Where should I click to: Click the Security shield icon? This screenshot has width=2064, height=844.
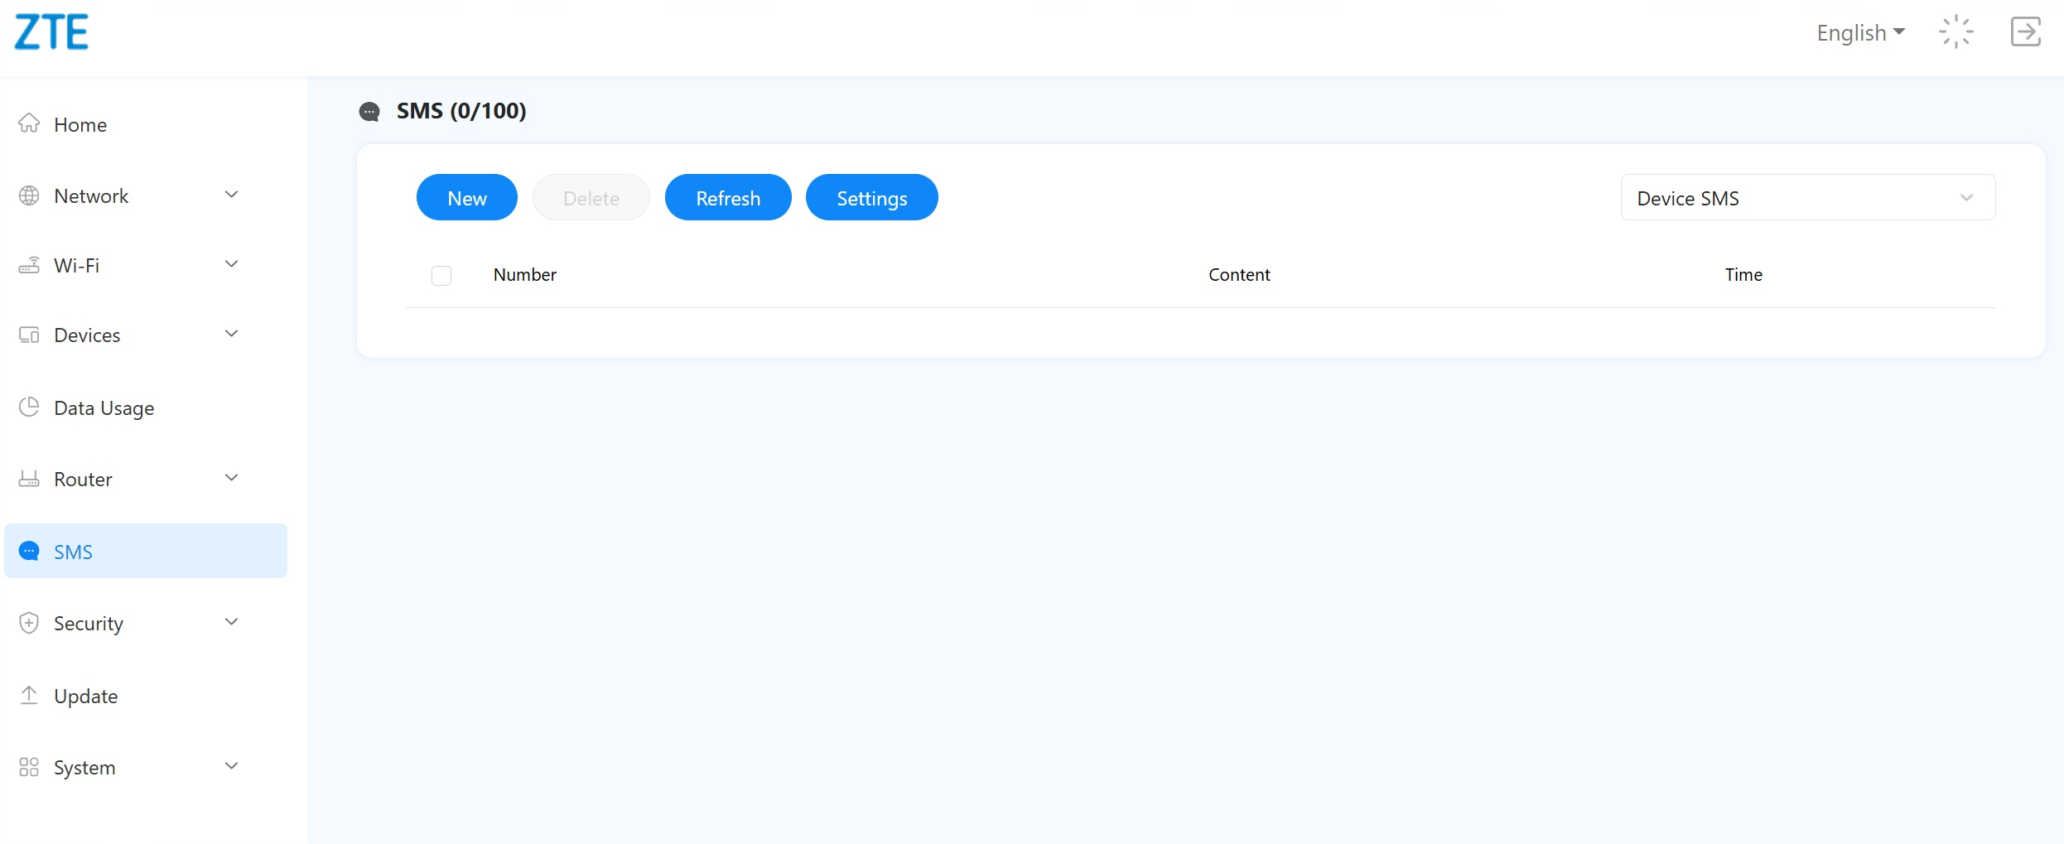(x=29, y=623)
